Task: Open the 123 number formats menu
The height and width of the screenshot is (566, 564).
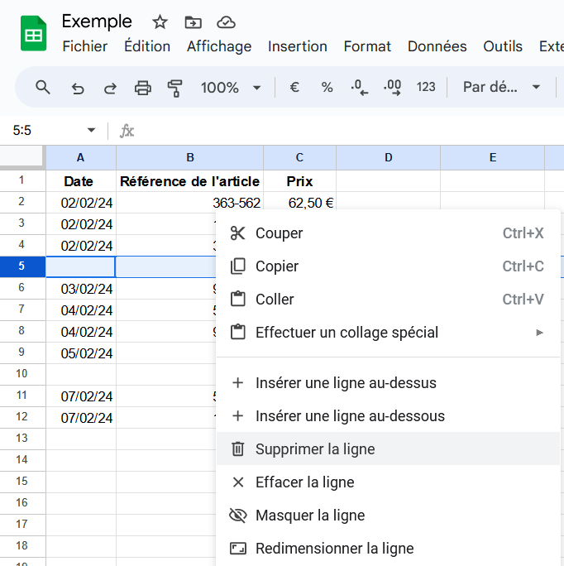Action: (426, 87)
